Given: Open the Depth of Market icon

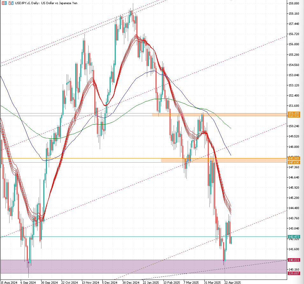Looking at the screenshot, I should (4, 3).
